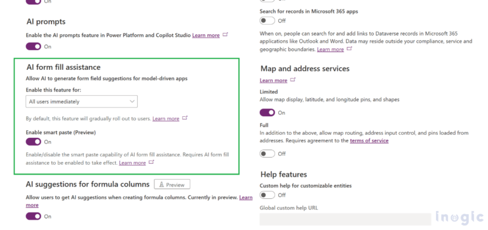Image resolution: width=488 pixels, height=230 pixels.
Task: Open external link icon under Map and address services
Action: [x=292, y=80]
